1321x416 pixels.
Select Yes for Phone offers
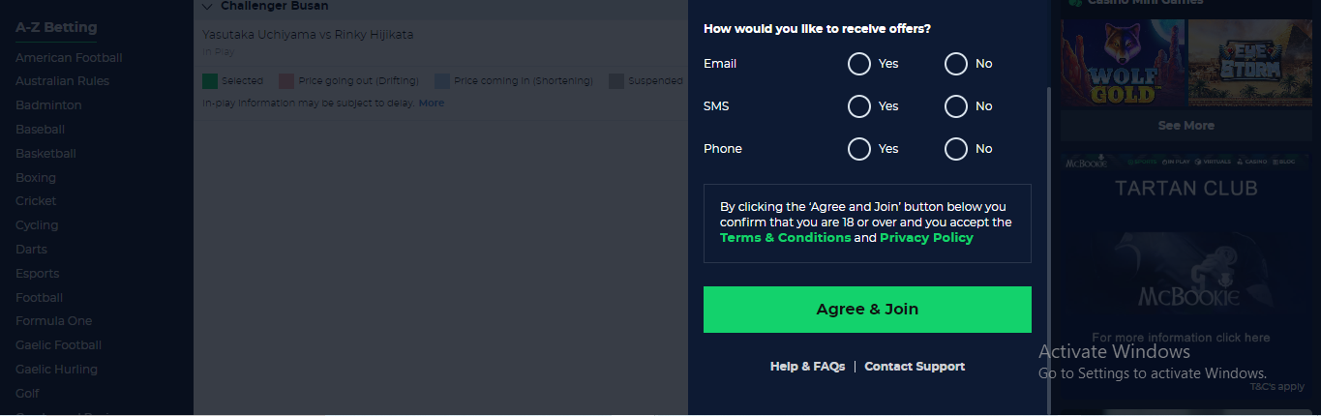click(859, 149)
